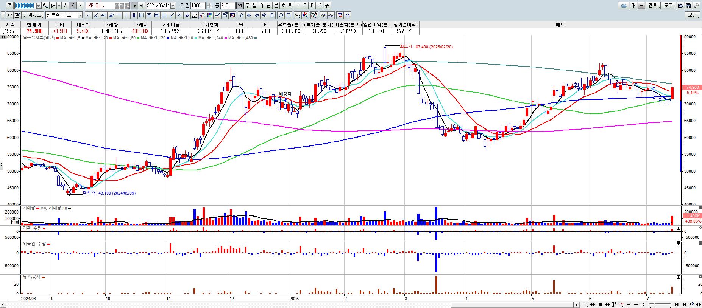Image resolution: width=702 pixels, height=308 pixels.
Task: Close the 거래량 volume panel
Action: 700,207
